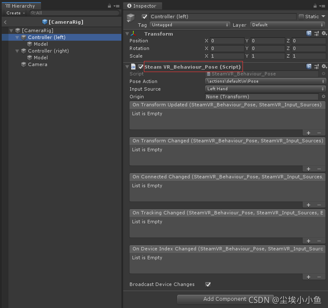Click the GameObject cube icon in Inspector
Viewport: 328px width, 308px height.
click(131, 18)
